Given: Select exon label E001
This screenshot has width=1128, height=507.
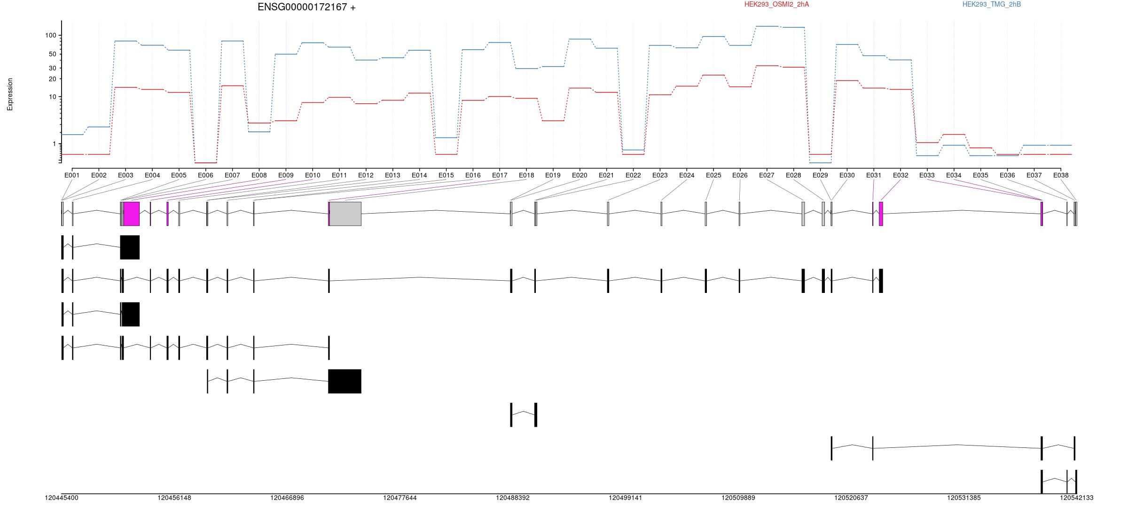Looking at the screenshot, I should tap(72, 175).
